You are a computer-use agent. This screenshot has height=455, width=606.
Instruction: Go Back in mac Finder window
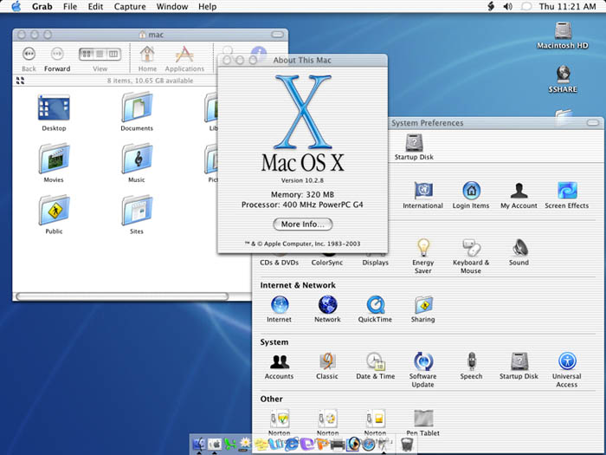[x=29, y=59]
